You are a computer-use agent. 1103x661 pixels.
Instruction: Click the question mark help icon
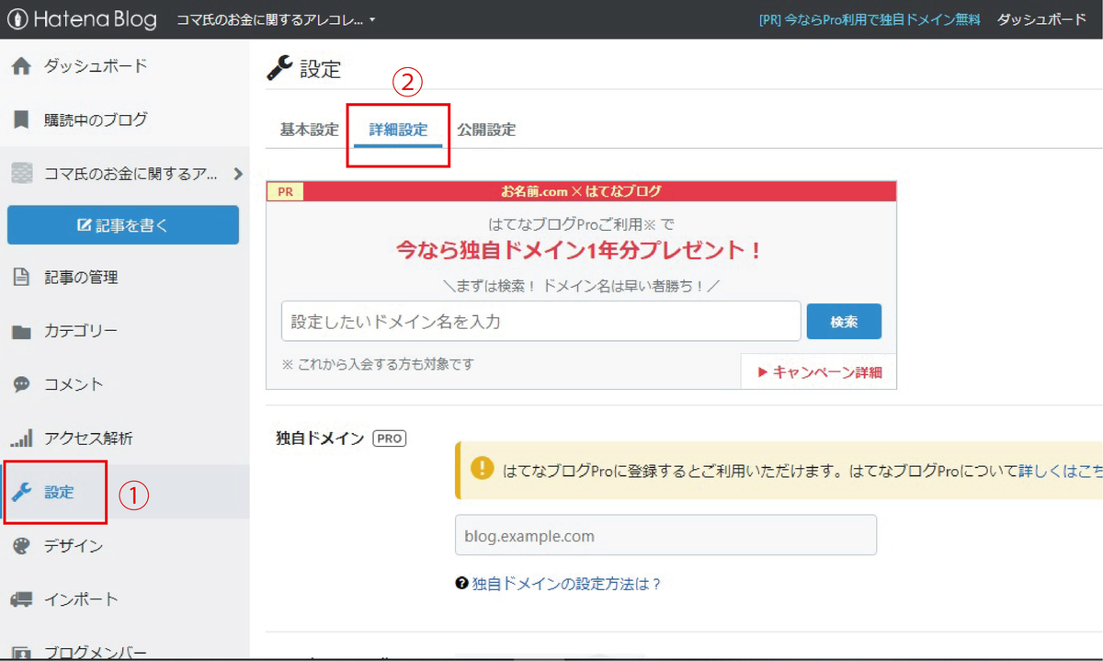point(461,584)
